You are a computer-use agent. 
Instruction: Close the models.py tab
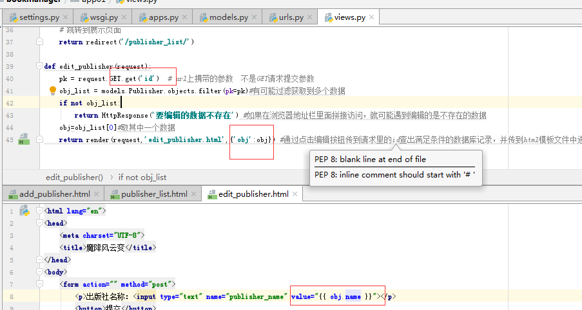(x=254, y=17)
